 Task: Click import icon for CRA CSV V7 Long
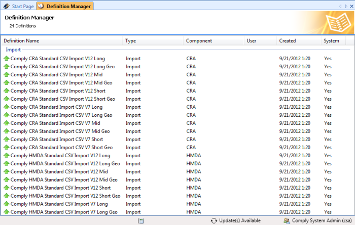(7, 107)
